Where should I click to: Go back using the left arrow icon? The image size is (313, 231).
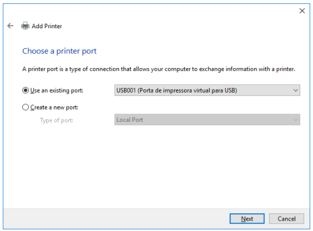point(10,26)
